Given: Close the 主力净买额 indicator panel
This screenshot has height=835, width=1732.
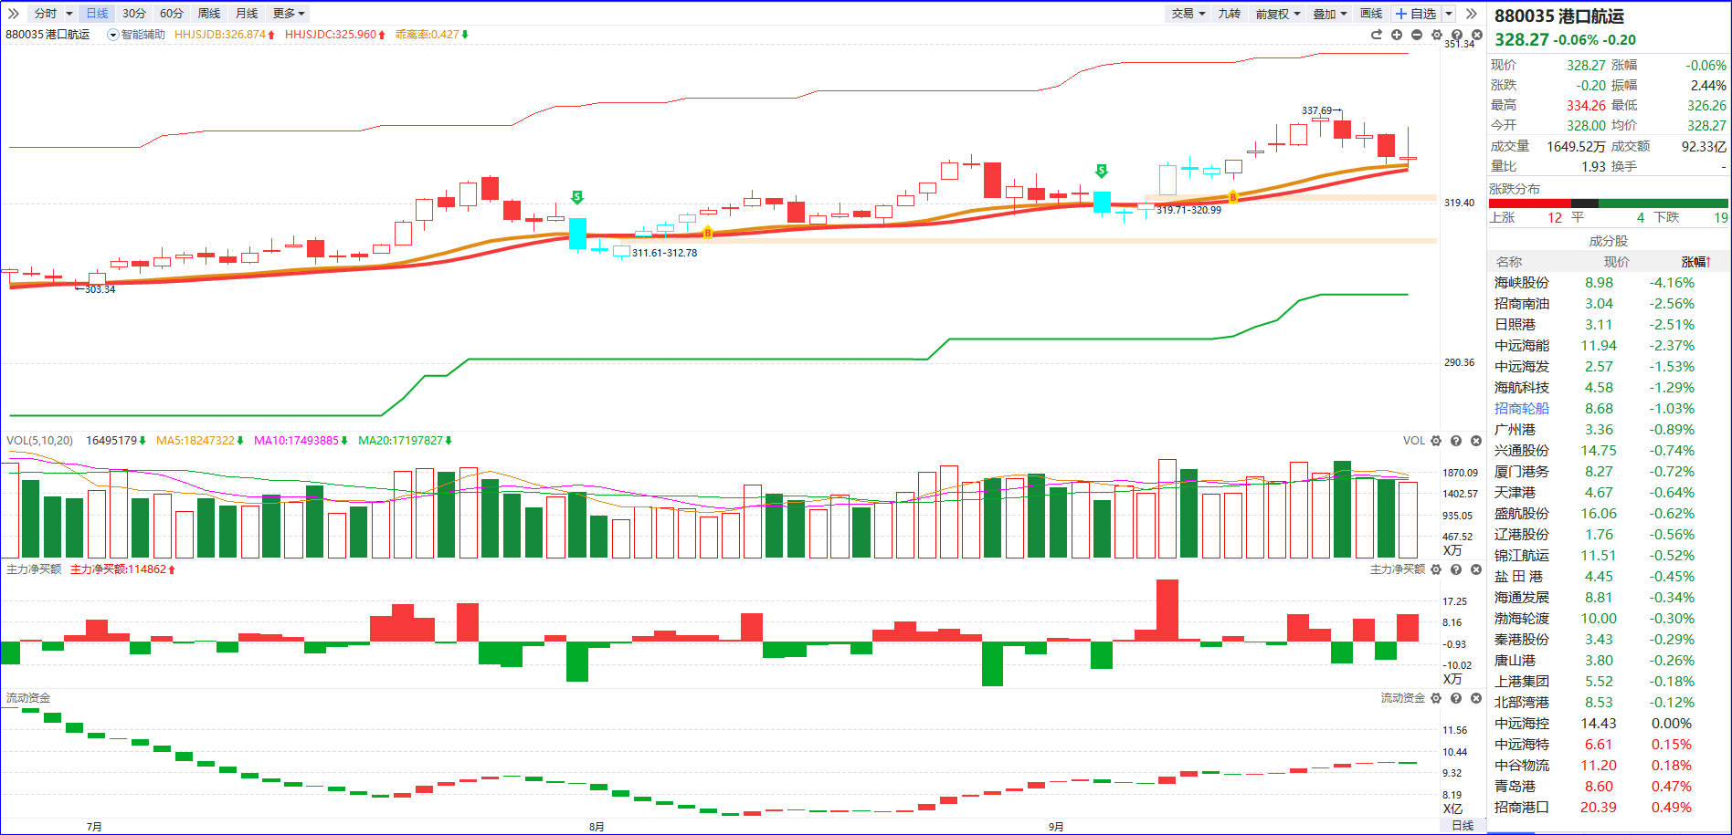Looking at the screenshot, I should [x=1476, y=569].
